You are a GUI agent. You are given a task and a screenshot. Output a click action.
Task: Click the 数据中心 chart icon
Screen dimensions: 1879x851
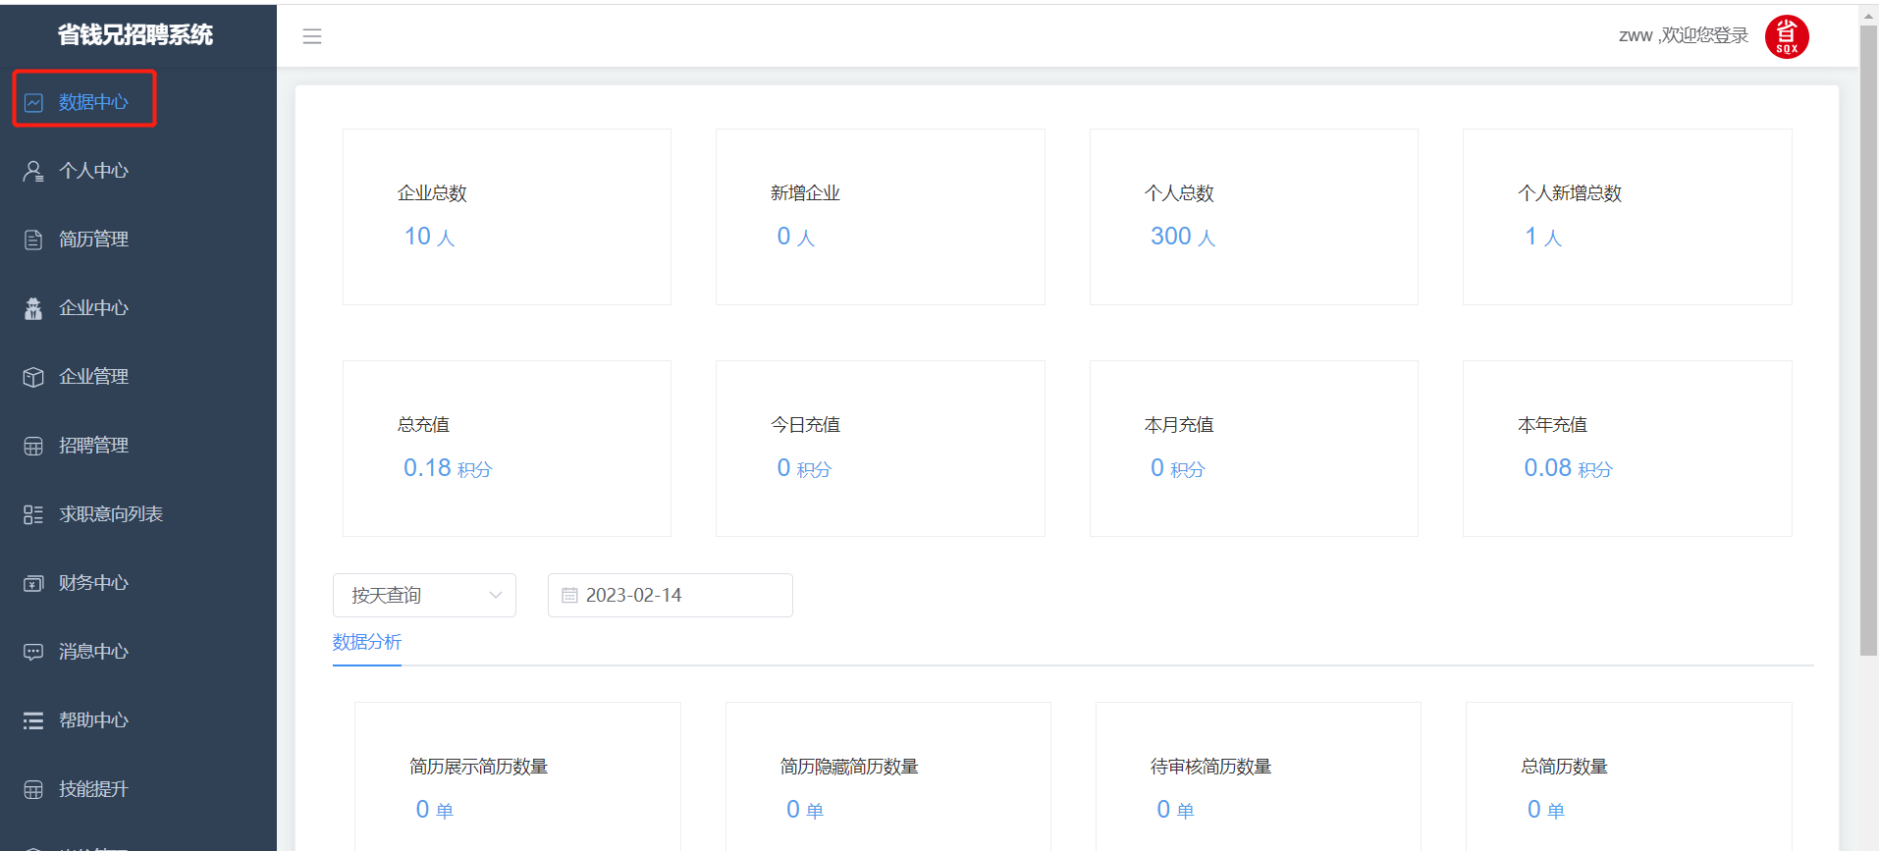(33, 103)
